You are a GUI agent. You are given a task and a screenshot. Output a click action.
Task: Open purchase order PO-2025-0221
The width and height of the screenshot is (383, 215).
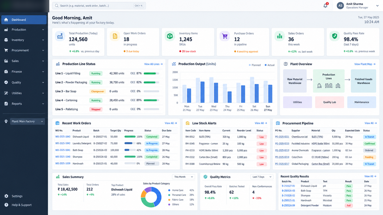[282, 137]
